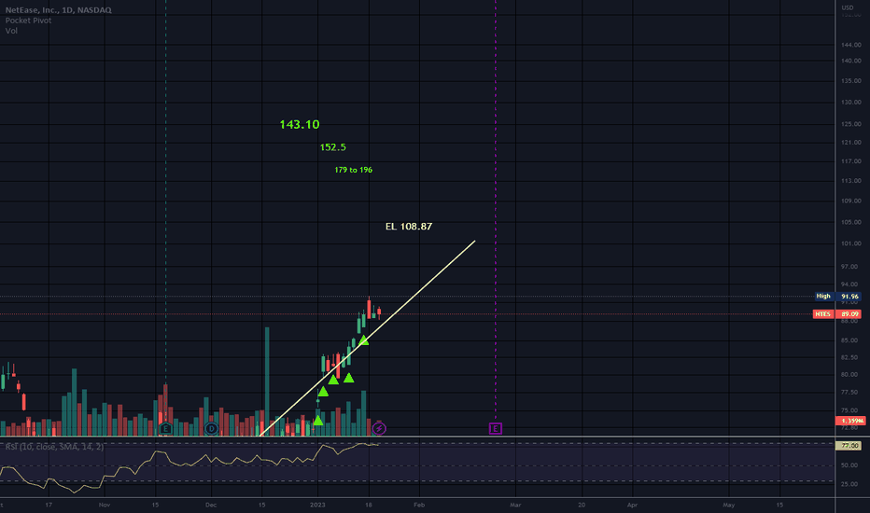Viewport: 870px width, 513px height.
Task: Click the 130.00 price axis label
Action: 850,103
